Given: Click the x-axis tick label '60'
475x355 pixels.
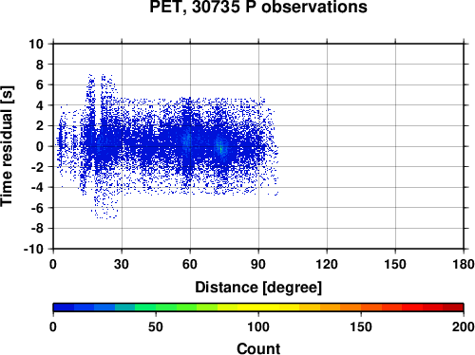Looking at the screenshot, I should (190, 264).
